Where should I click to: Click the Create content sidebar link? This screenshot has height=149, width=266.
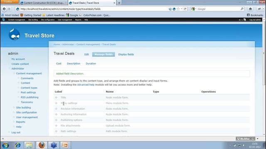20,64
